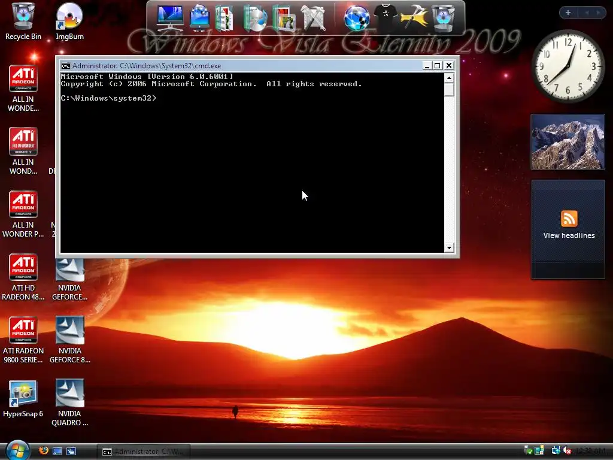Screen dimensions: 613x460
Task: Click the mountain slideshow gadget picture
Action: pyautogui.click(x=568, y=142)
